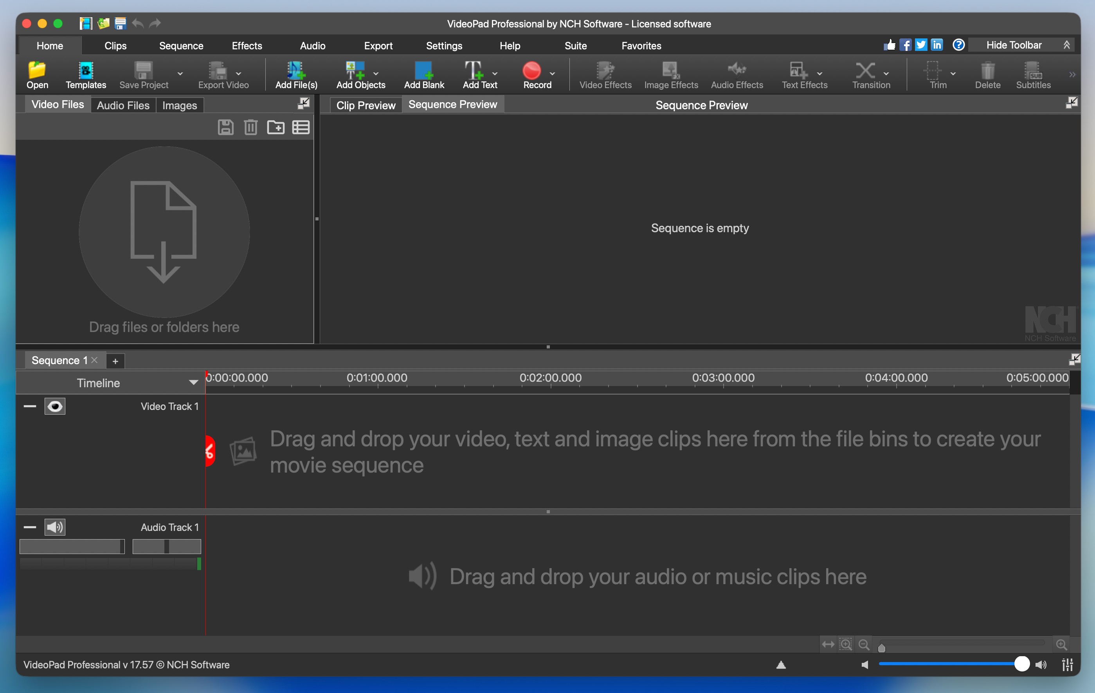Collapse Video Track 1 with minus button
Screen dimensions: 1095x693
coord(30,406)
